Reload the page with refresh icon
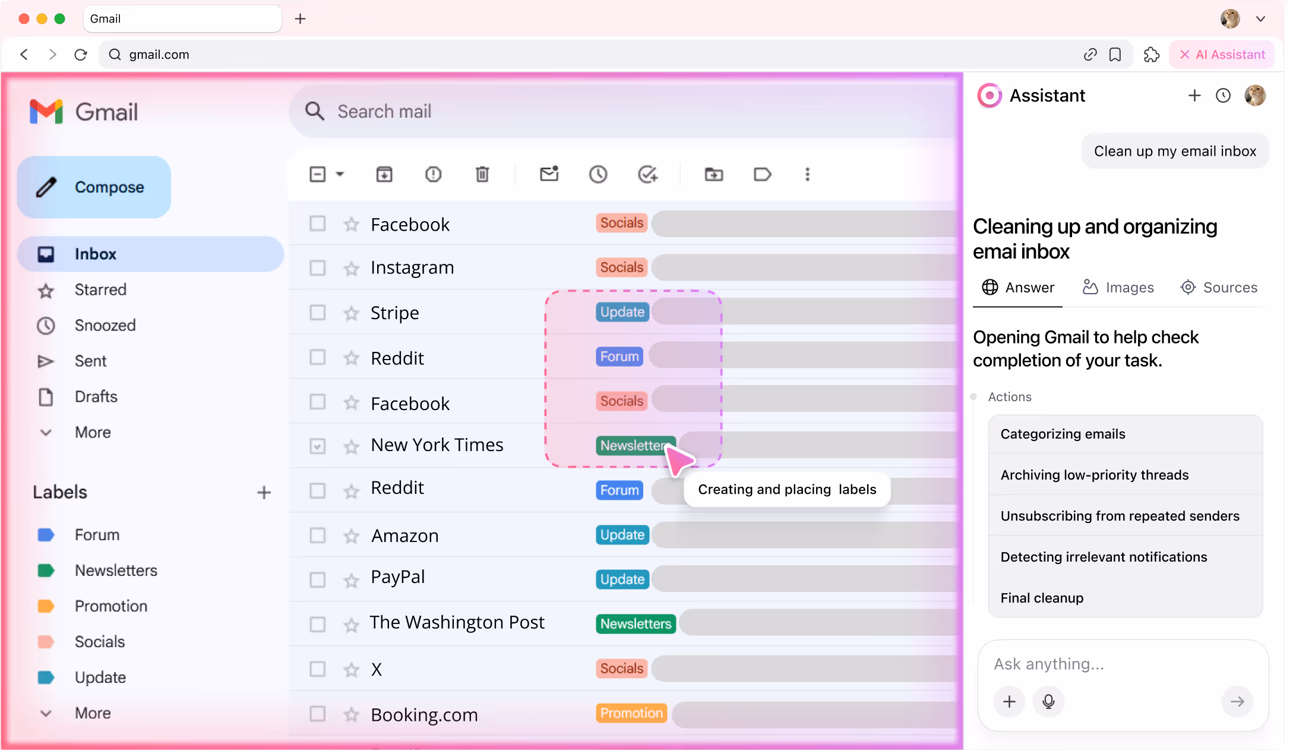 pyautogui.click(x=81, y=55)
